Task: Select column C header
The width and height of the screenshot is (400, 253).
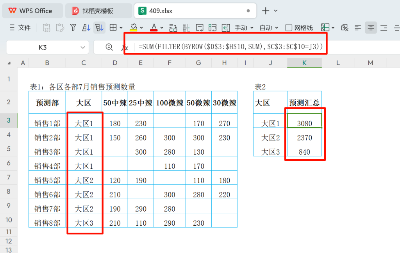Action: pos(84,63)
